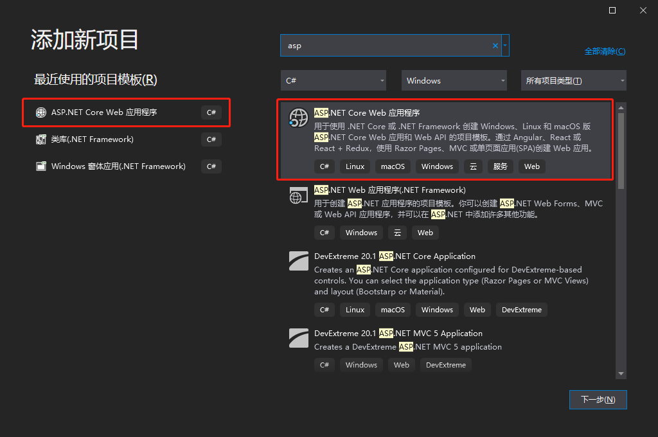The height and width of the screenshot is (437, 658).
Task: Click the Linux tag on ASP.NET Core Web 应用程序
Action: pyautogui.click(x=355, y=166)
